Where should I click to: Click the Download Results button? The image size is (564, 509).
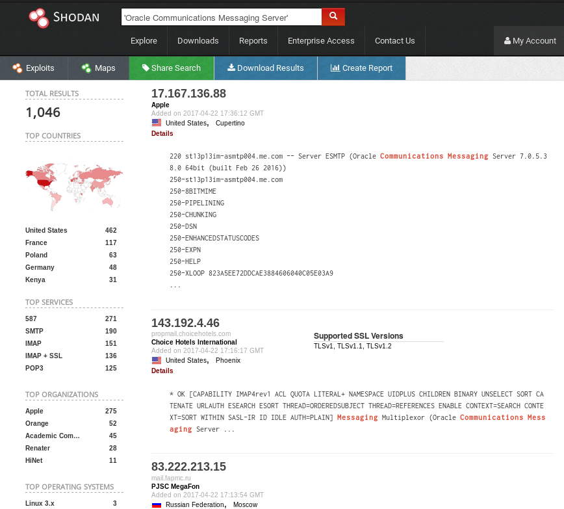coord(266,68)
